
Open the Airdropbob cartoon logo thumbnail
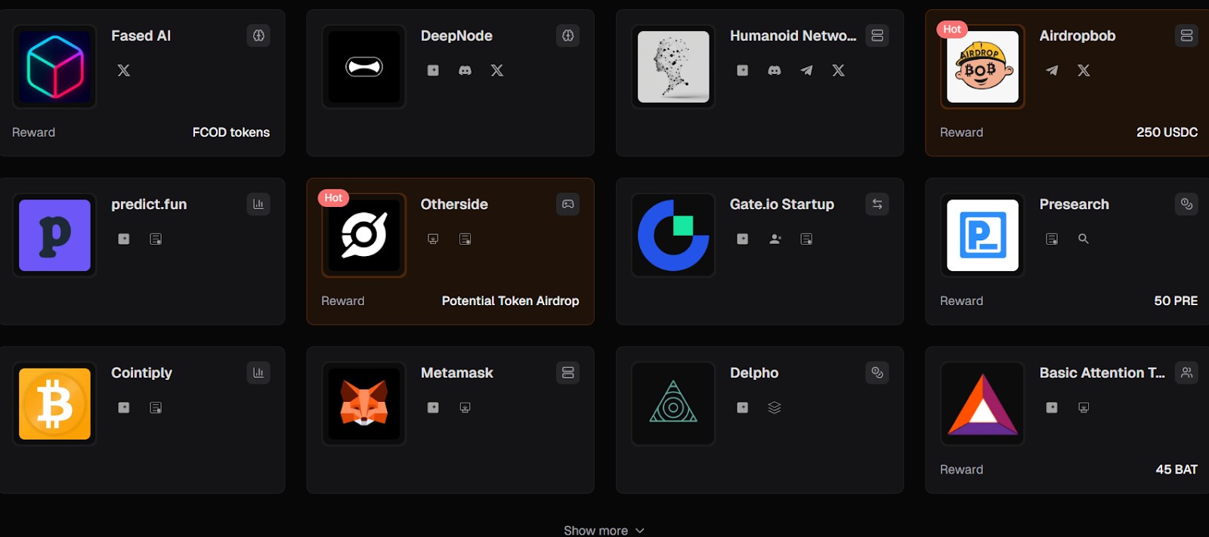pos(982,66)
